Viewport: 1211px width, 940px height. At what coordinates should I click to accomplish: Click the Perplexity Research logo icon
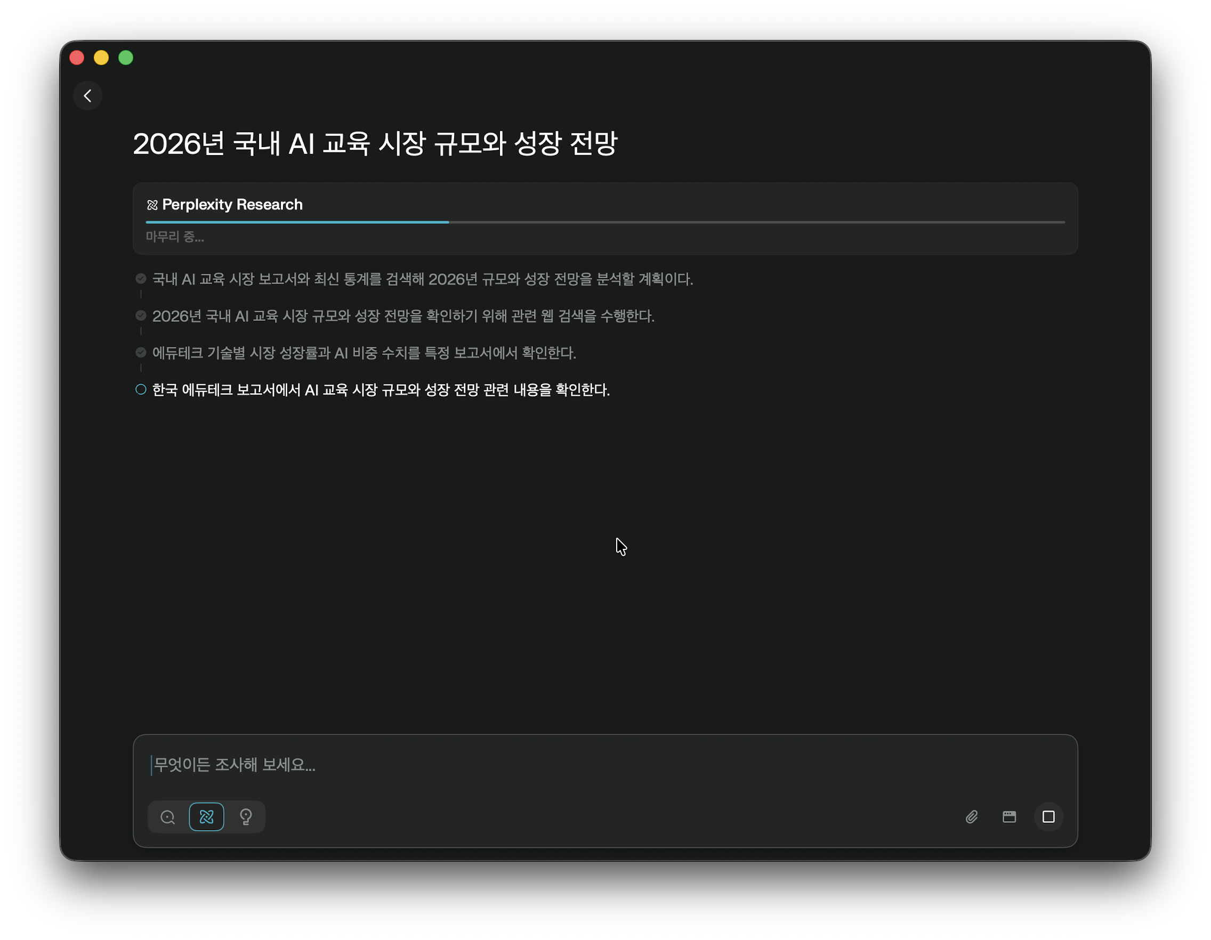(x=152, y=205)
